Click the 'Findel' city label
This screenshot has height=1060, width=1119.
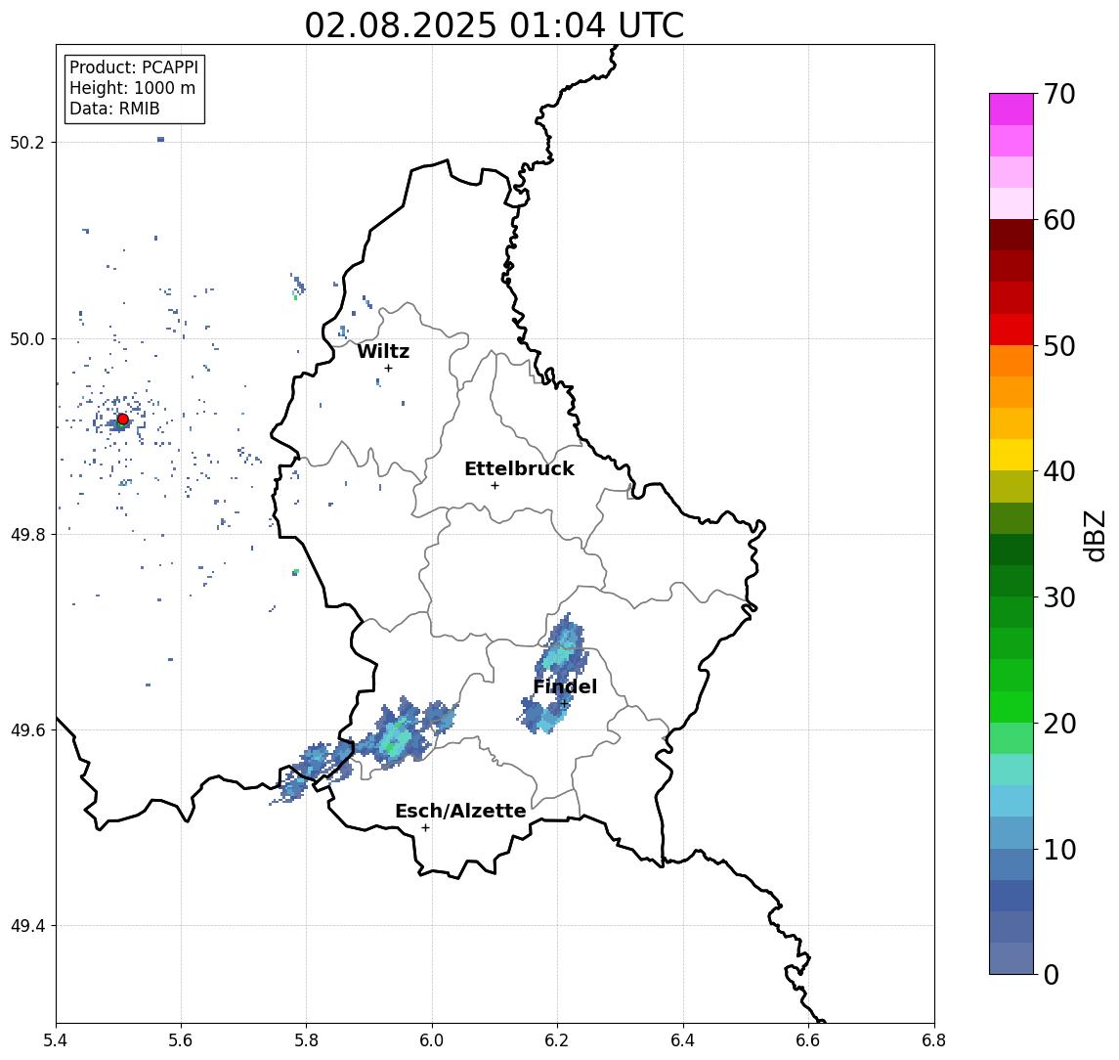coord(565,686)
